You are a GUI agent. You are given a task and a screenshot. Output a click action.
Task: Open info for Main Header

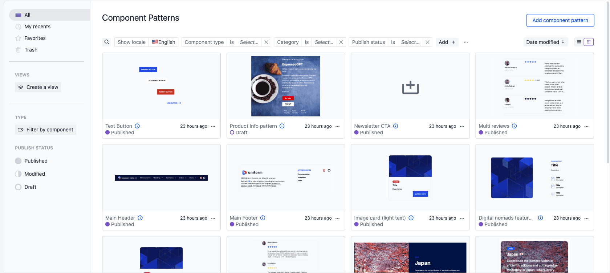click(x=140, y=218)
